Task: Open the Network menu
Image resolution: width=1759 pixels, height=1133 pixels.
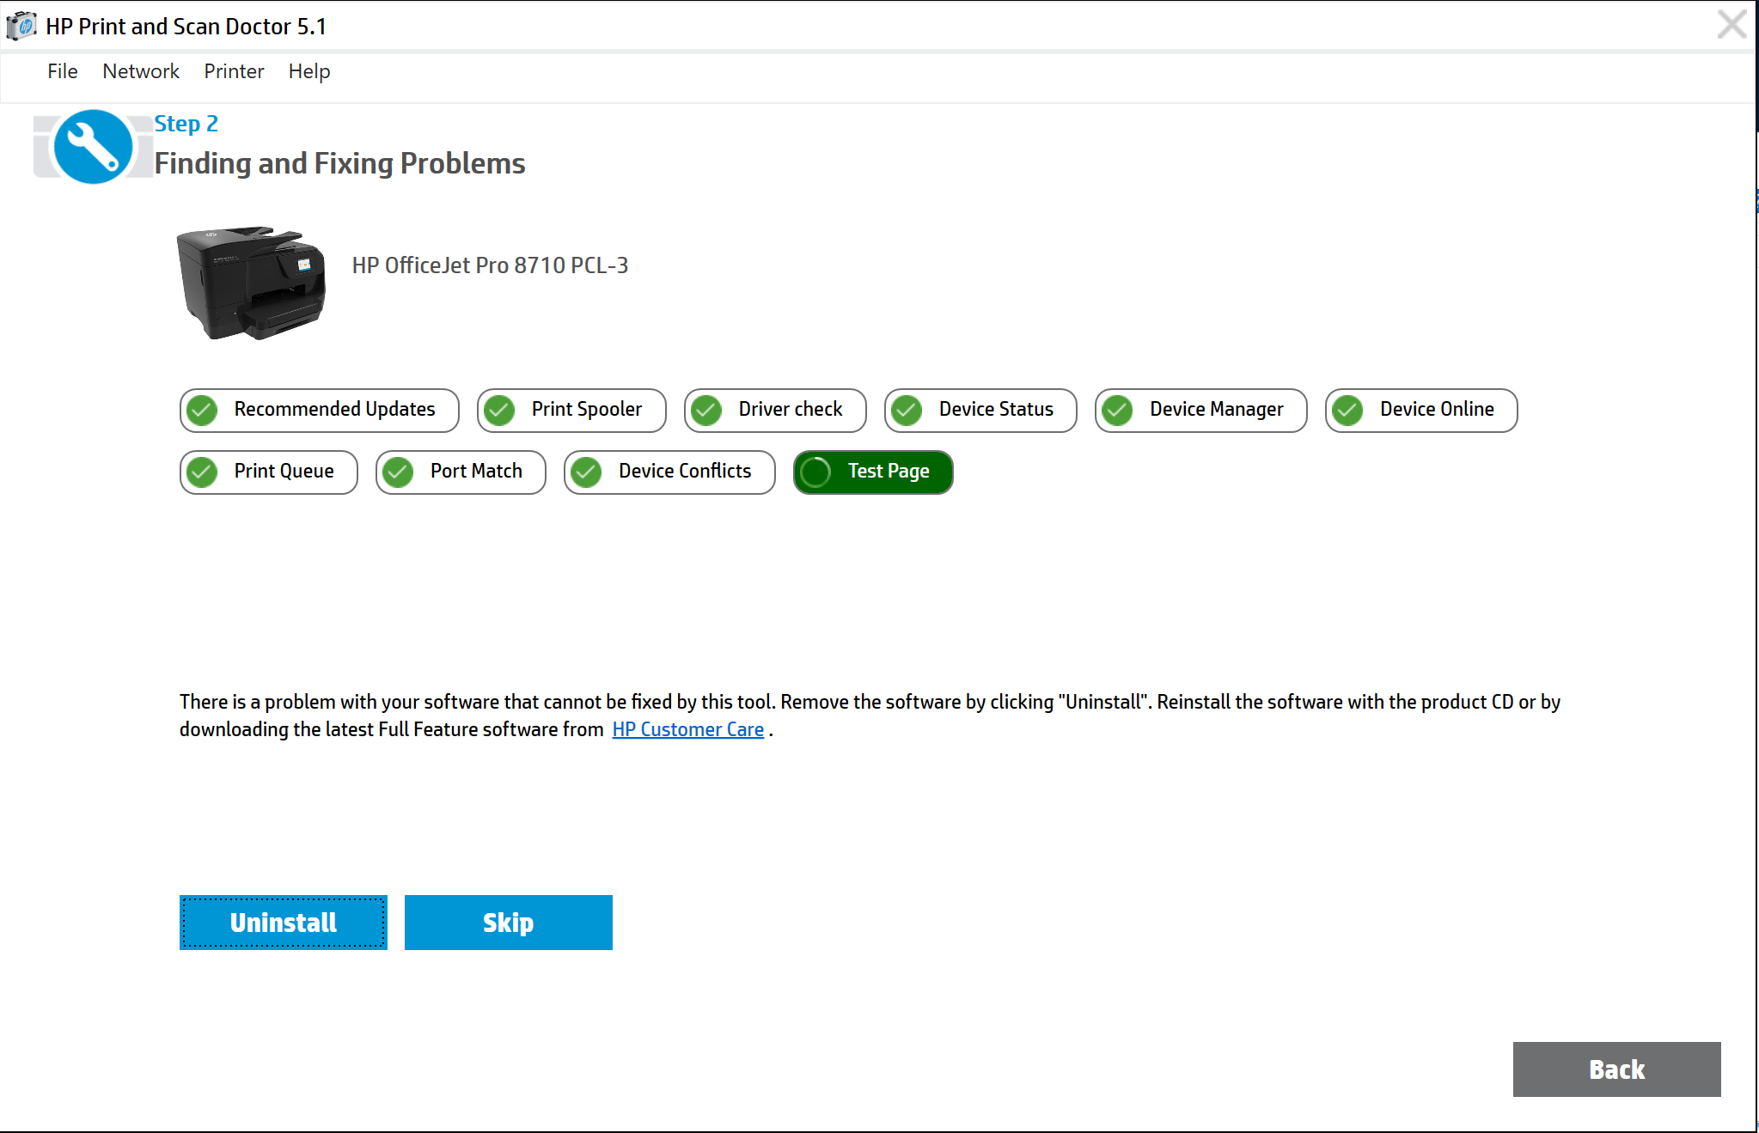Action: 141,71
